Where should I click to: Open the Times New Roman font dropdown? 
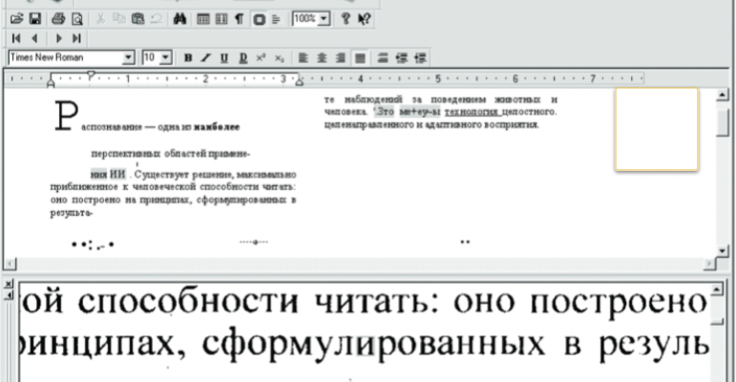129,57
